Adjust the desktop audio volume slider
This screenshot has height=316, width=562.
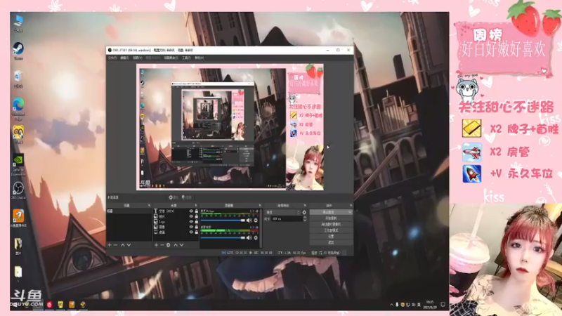pyautogui.click(x=223, y=237)
